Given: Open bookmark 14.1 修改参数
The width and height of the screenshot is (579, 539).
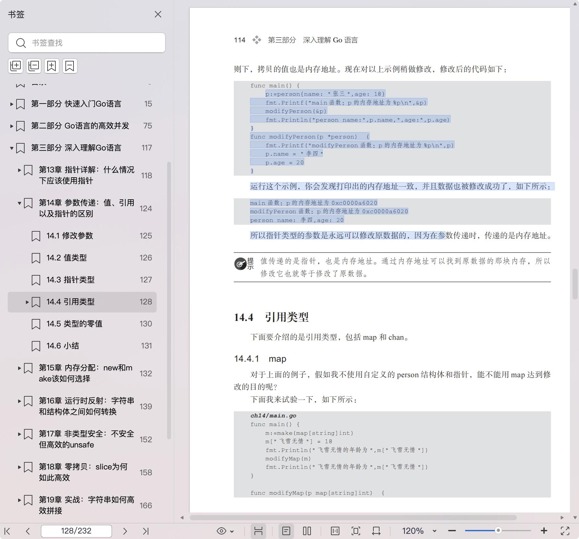Looking at the screenshot, I should pos(70,236).
